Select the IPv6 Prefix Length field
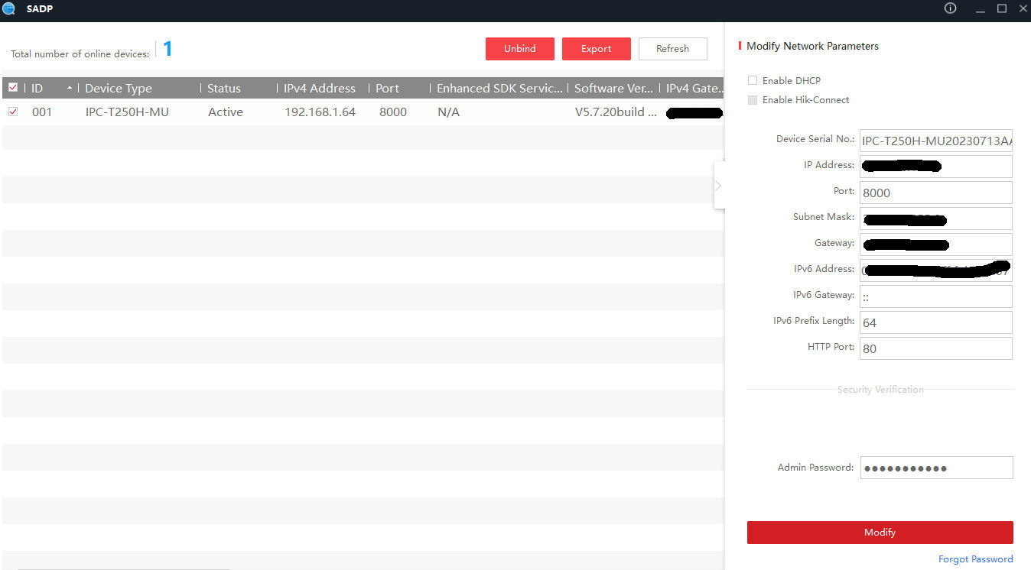1031x570 pixels. (x=935, y=322)
